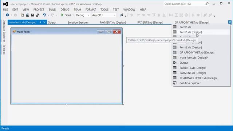The height and width of the screenshot is (131, 233).
Task: Click the bottom-middle sizing handle of main_form
Action: pos(67,104)
